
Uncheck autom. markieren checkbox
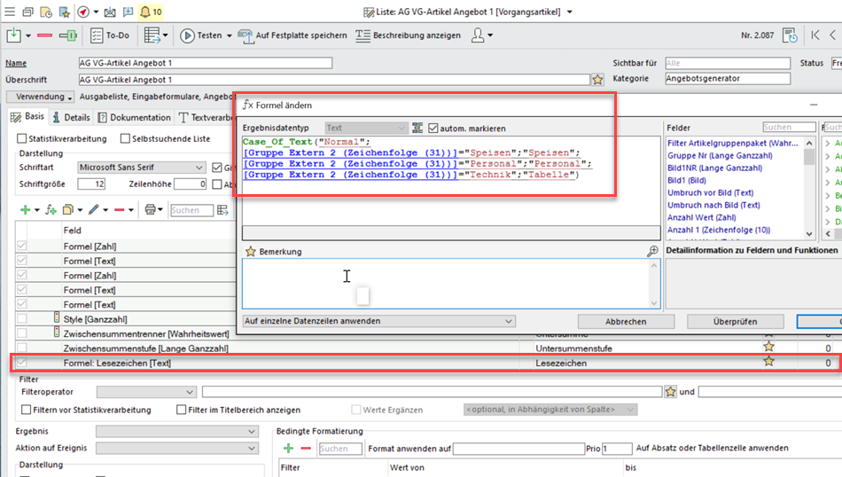[433, 129]
